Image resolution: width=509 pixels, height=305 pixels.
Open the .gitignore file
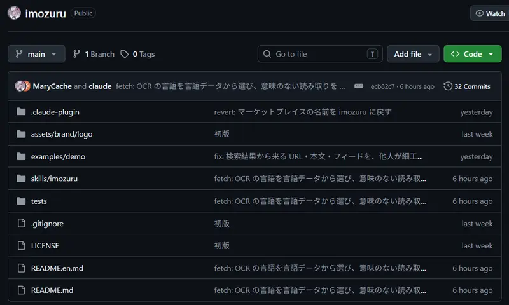point(47,224)
